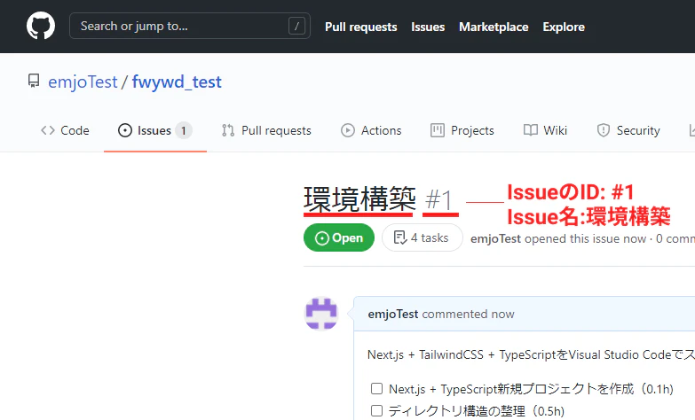Viewport: 695px width, 420px height.
Task: Switch to the Actions tab
Action: coord(371,130)
